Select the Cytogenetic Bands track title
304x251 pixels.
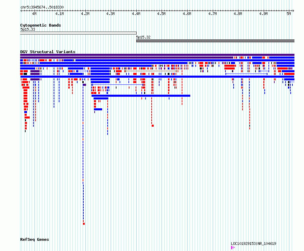41,25
